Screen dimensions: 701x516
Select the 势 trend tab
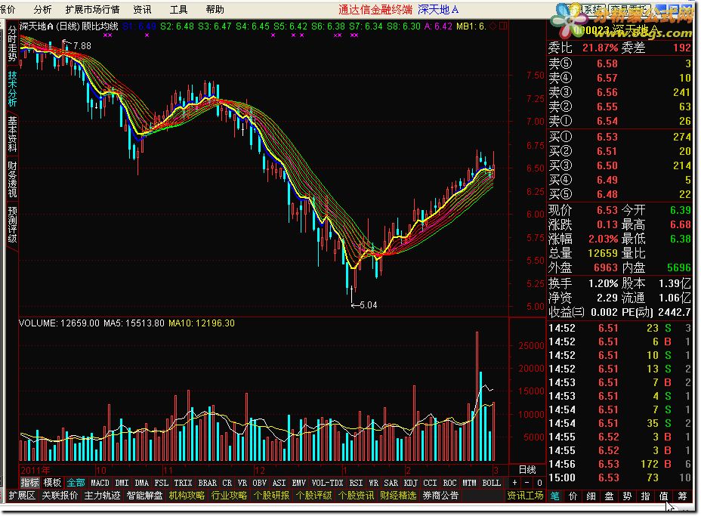click(x=627, y=496)
